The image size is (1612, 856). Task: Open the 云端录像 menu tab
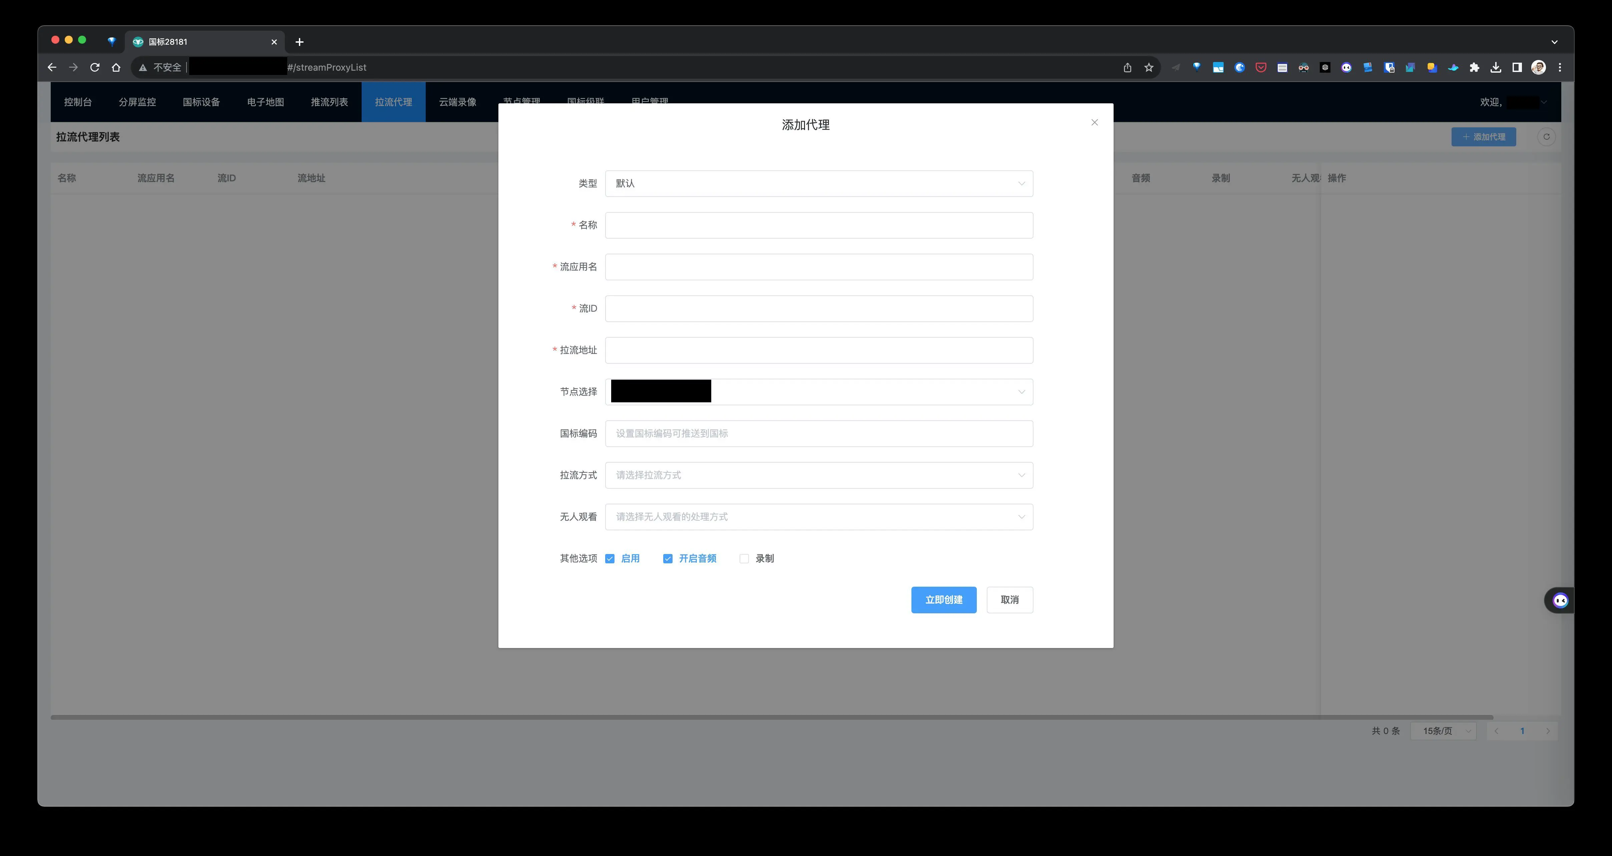(x=457, y=102)
